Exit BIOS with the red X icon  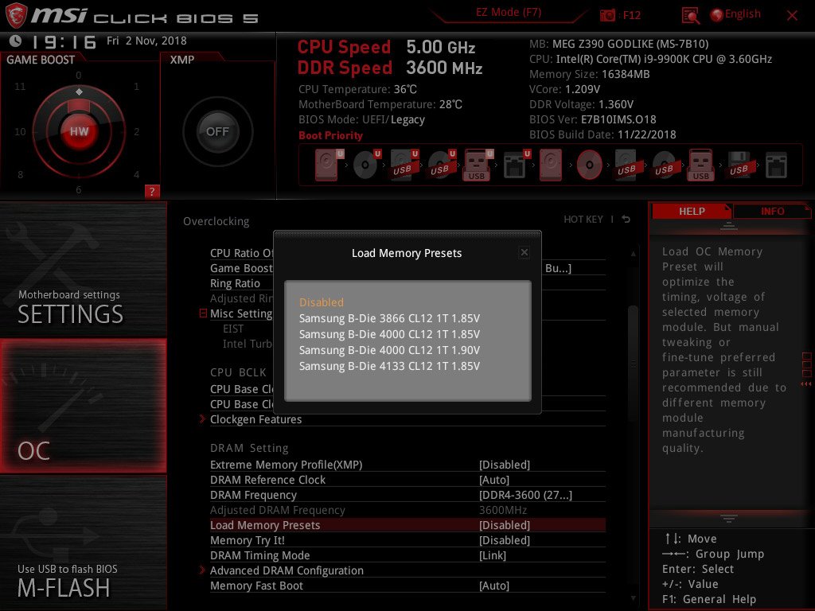click(792, 15)
